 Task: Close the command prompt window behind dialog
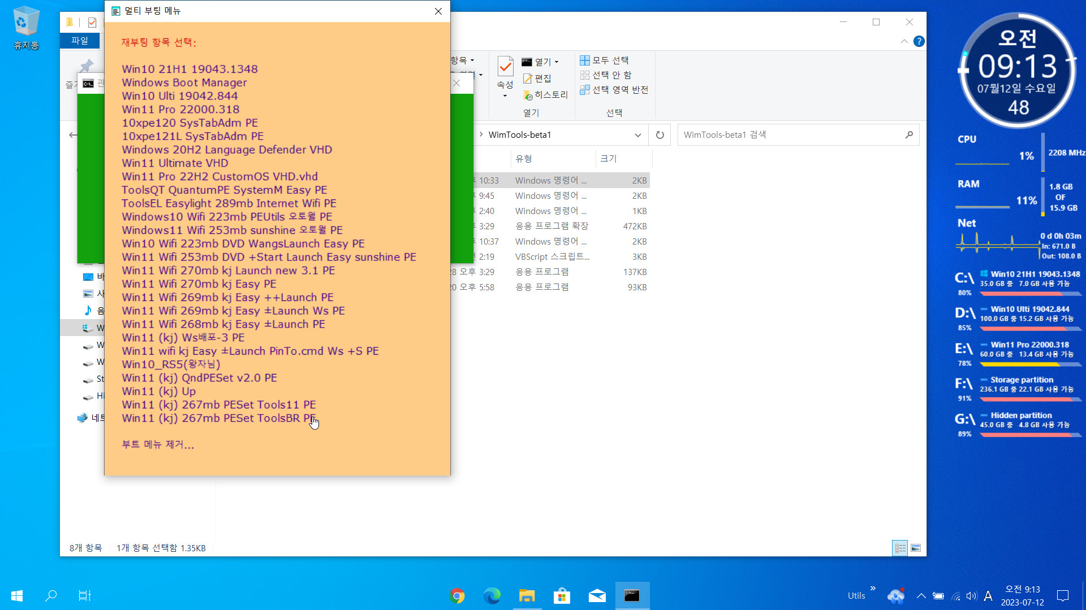tap(456, 84)
